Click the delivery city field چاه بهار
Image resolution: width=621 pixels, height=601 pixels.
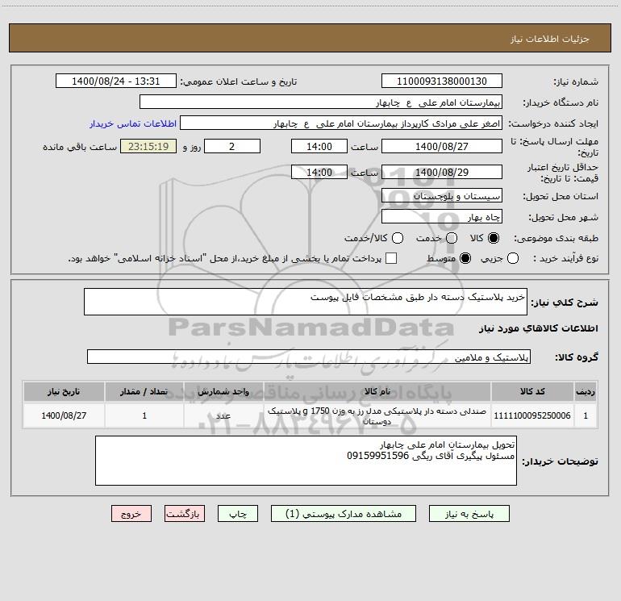coord(442,217)
